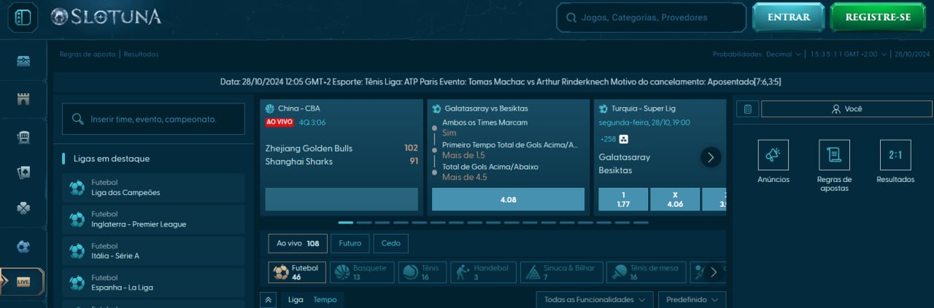Click the playing cards sidebar icon
This screenshot has height=308, width=934.
[x=23, y=173]
